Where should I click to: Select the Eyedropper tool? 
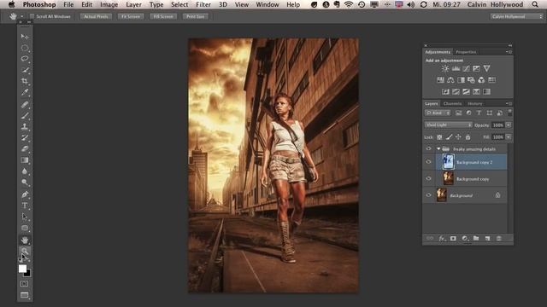tap(25, 92)
